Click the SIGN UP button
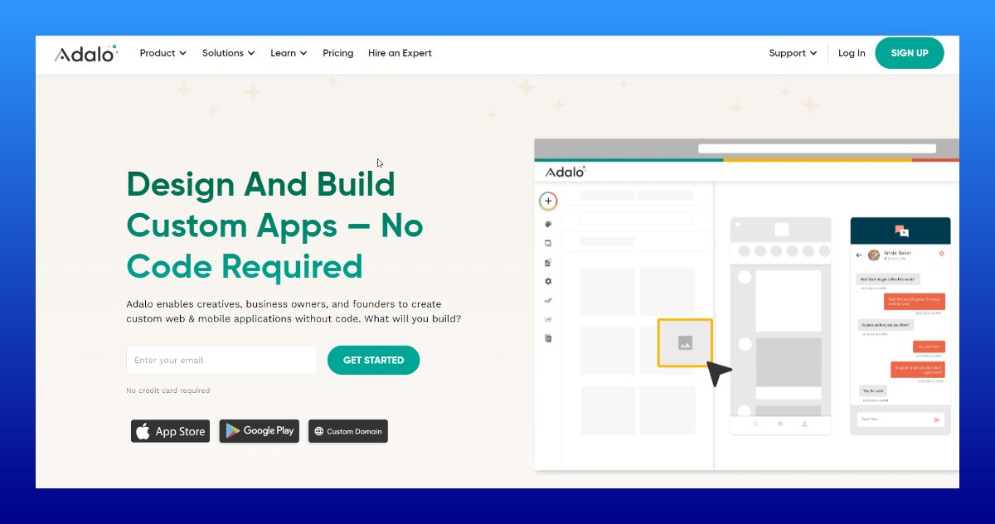 click(x=910, y=53)
